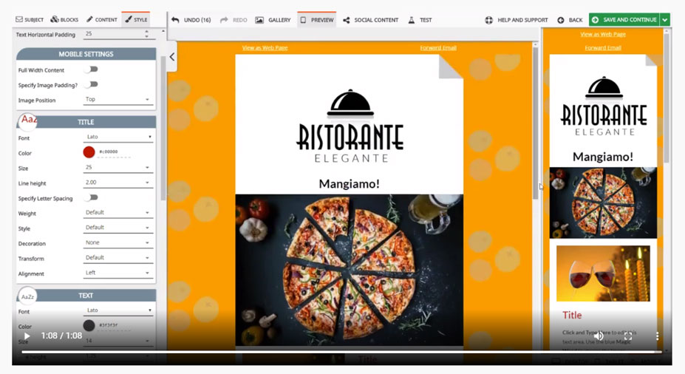The width and height of the screenshot is (685, 374).
Task: Click the video progress bar
Action: pos(341,352)
